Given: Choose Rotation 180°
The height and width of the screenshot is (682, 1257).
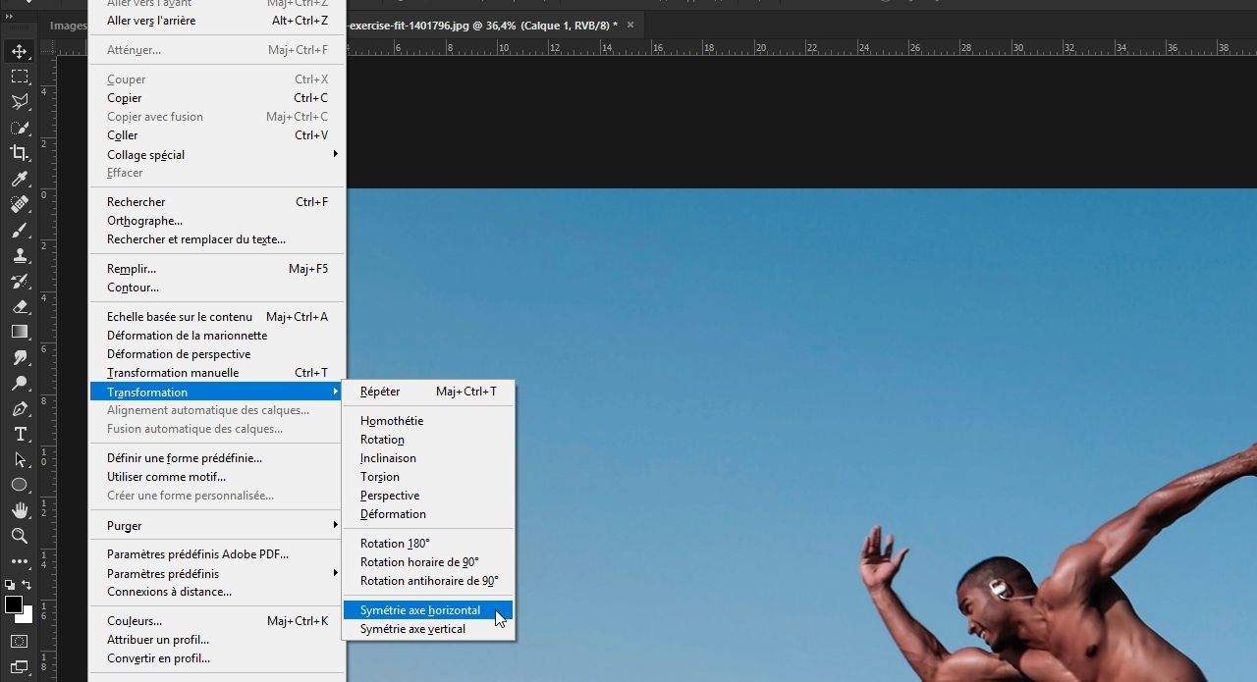Looking at the screenshot, I should [428, 544].
